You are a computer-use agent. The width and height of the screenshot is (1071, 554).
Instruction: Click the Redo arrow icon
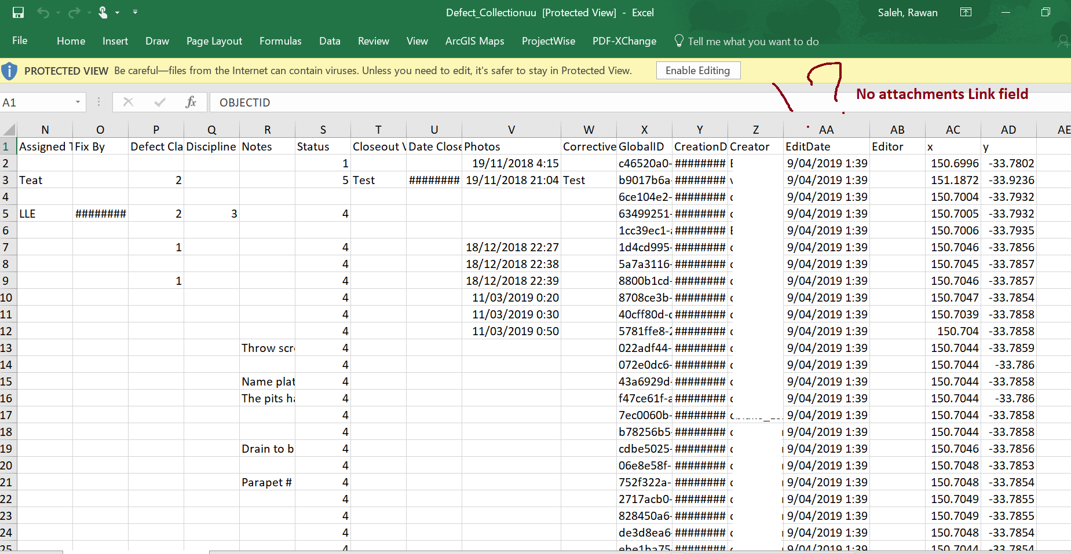[74, 12]
